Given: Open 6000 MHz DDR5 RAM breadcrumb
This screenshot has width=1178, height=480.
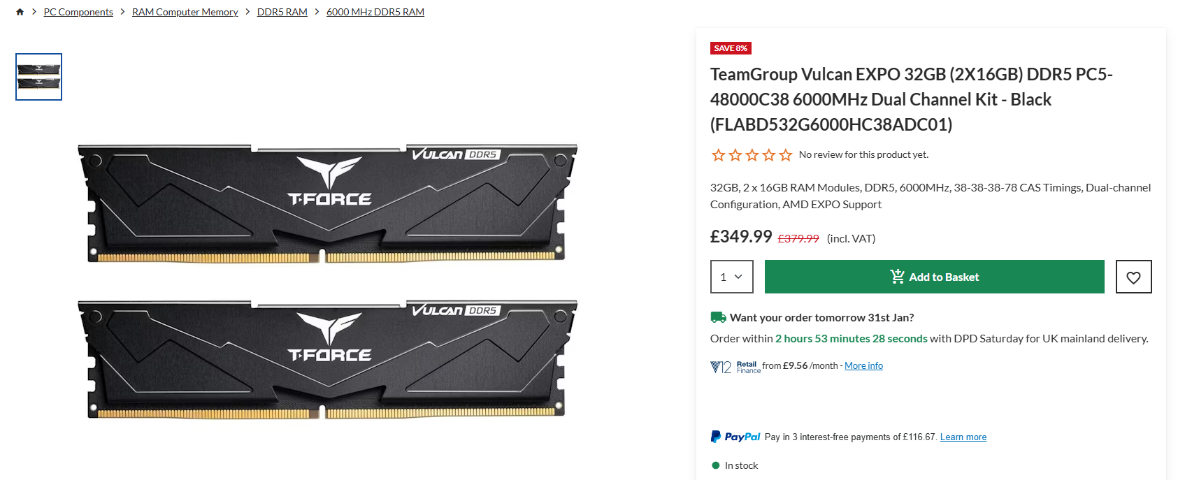Looking at the screenshot, I should click(375, 12).
